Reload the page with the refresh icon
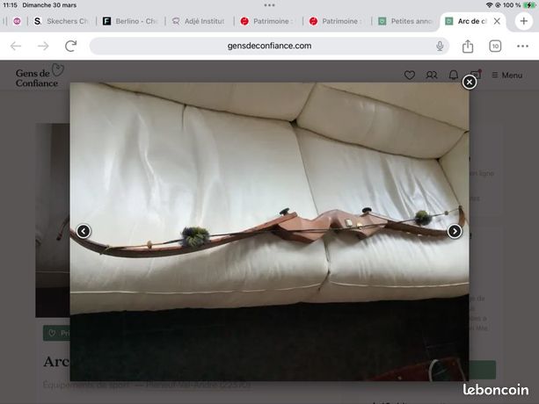The width and height of the screenshot is (539, 404). tap(71, 46)
